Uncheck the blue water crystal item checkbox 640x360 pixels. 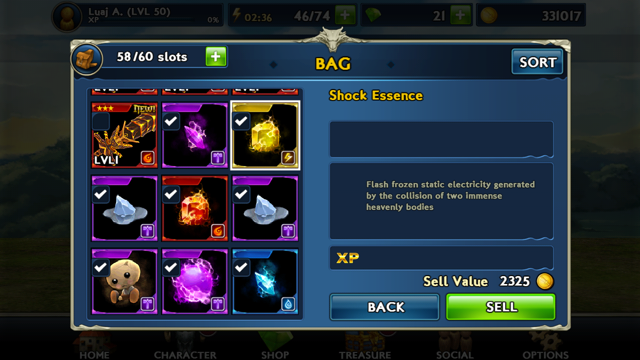[241, 267]
